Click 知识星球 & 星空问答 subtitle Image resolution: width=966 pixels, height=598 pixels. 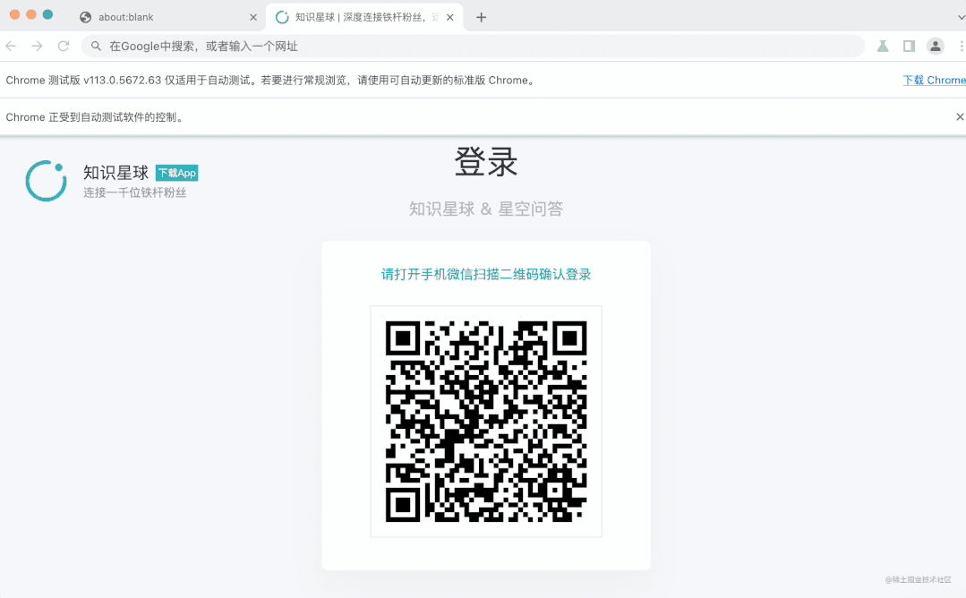coord(486,209)
